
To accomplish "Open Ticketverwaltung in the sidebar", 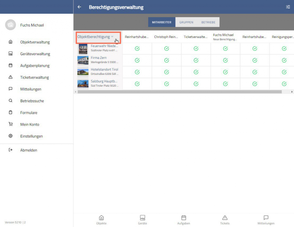I will [x=34, y=77].
